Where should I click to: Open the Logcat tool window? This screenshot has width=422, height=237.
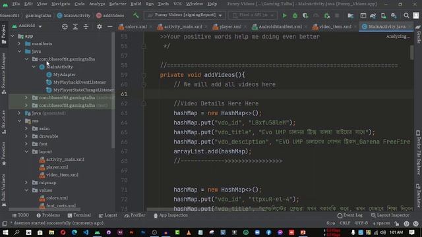click(x=108, y=215)
